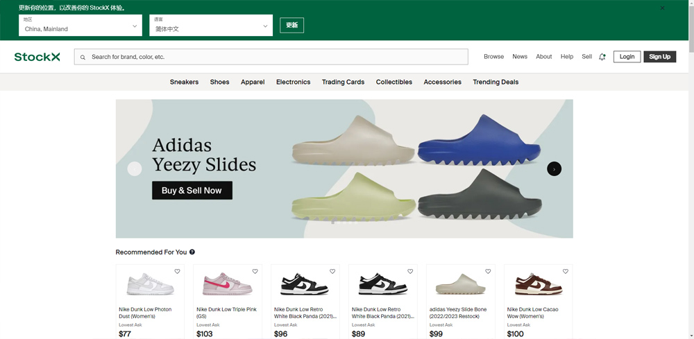
Task: Select the Sneakers category tab
Action: coord(184,82)
